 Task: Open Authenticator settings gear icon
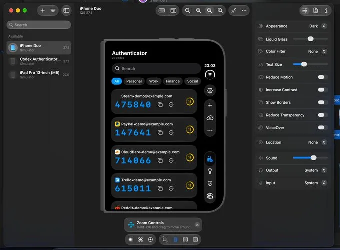click(210, 90)
